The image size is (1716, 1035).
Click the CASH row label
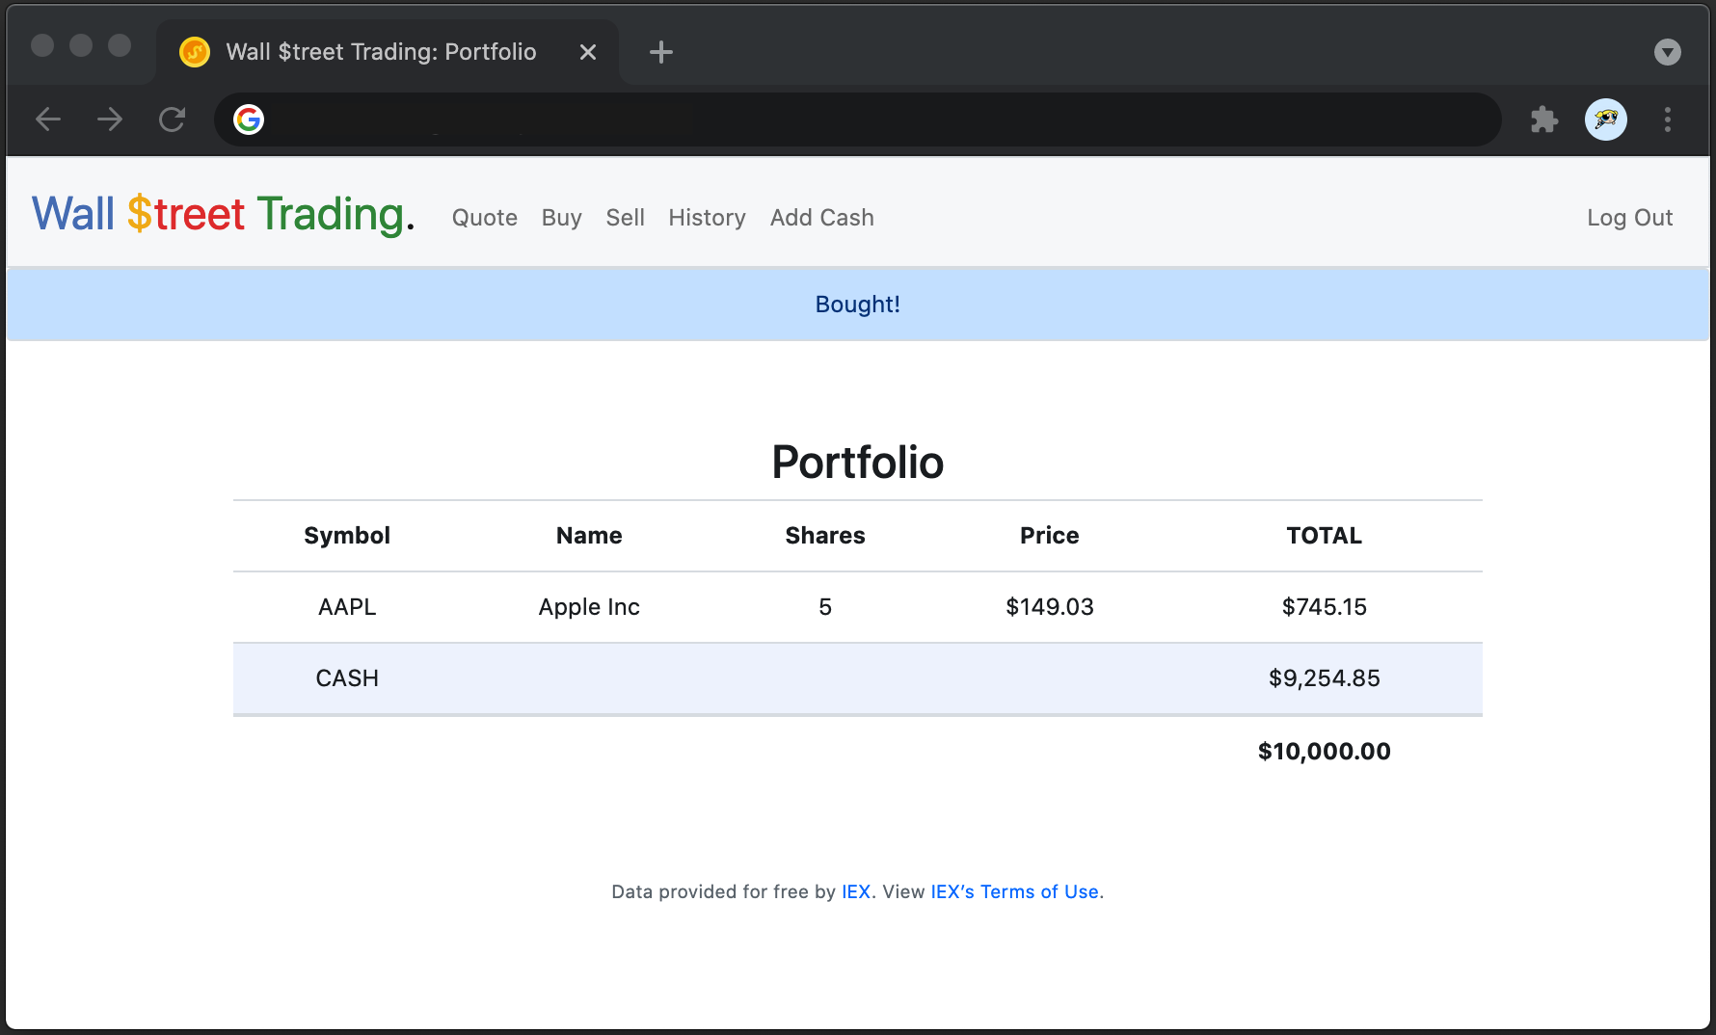(x=347, y=678)
